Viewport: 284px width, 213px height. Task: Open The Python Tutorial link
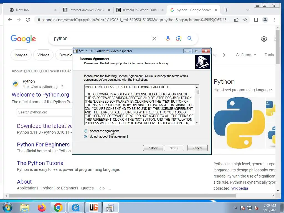click(x=41, y=163)
